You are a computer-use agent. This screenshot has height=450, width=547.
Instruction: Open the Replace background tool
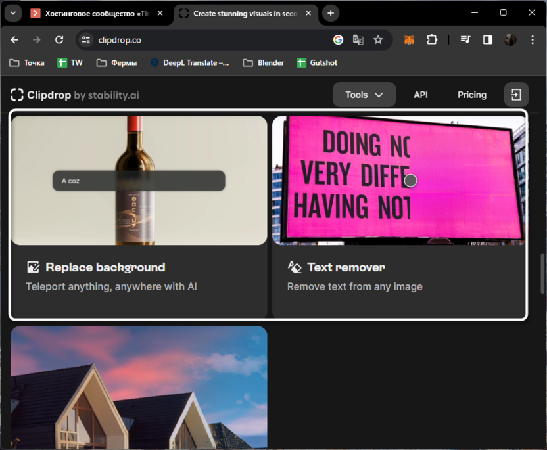coord(105,267)
